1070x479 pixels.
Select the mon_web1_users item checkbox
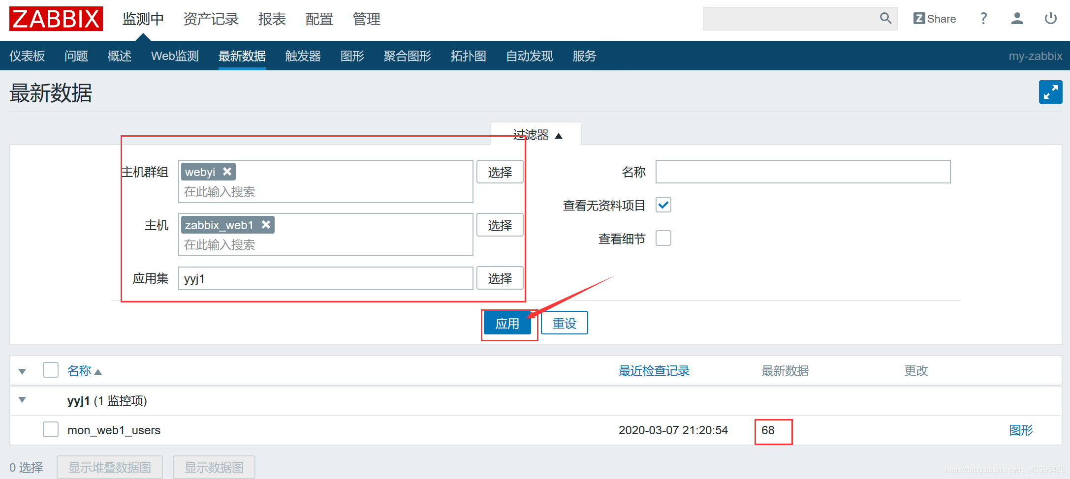click(x=51, y=429)
